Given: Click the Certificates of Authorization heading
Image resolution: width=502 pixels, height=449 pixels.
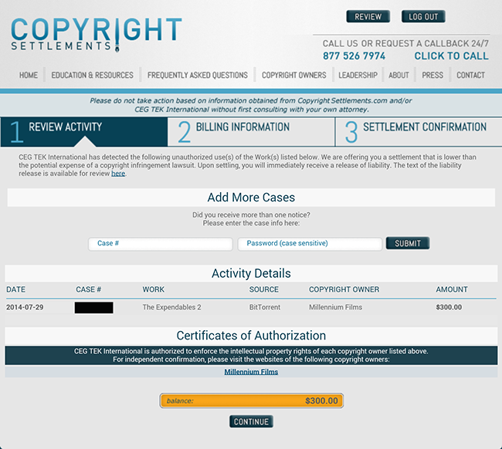Looking at the screenshot, I should 251,336.
